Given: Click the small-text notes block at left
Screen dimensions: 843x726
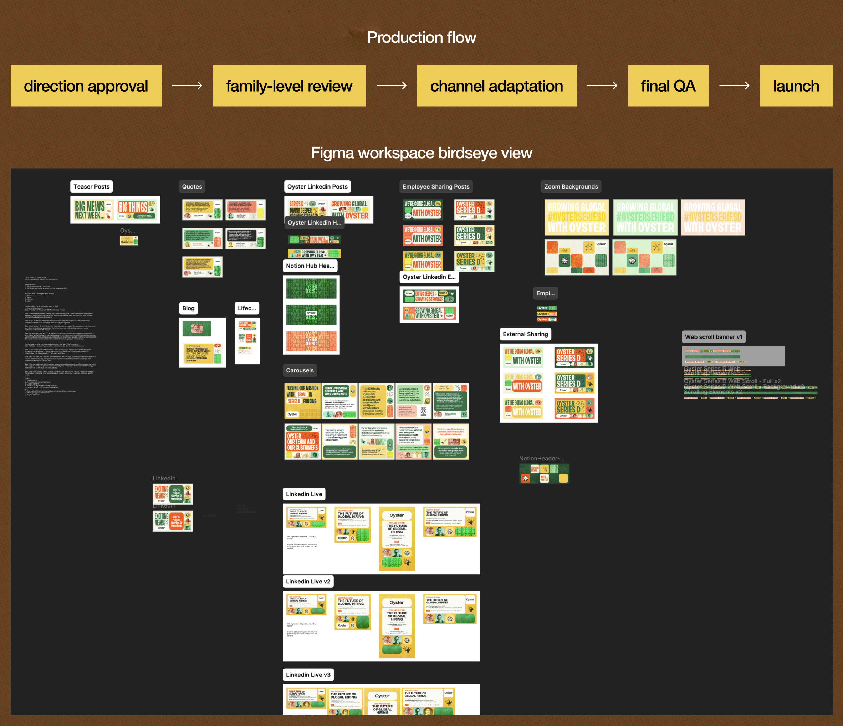Looking at the screenshot, I should 61,336.
